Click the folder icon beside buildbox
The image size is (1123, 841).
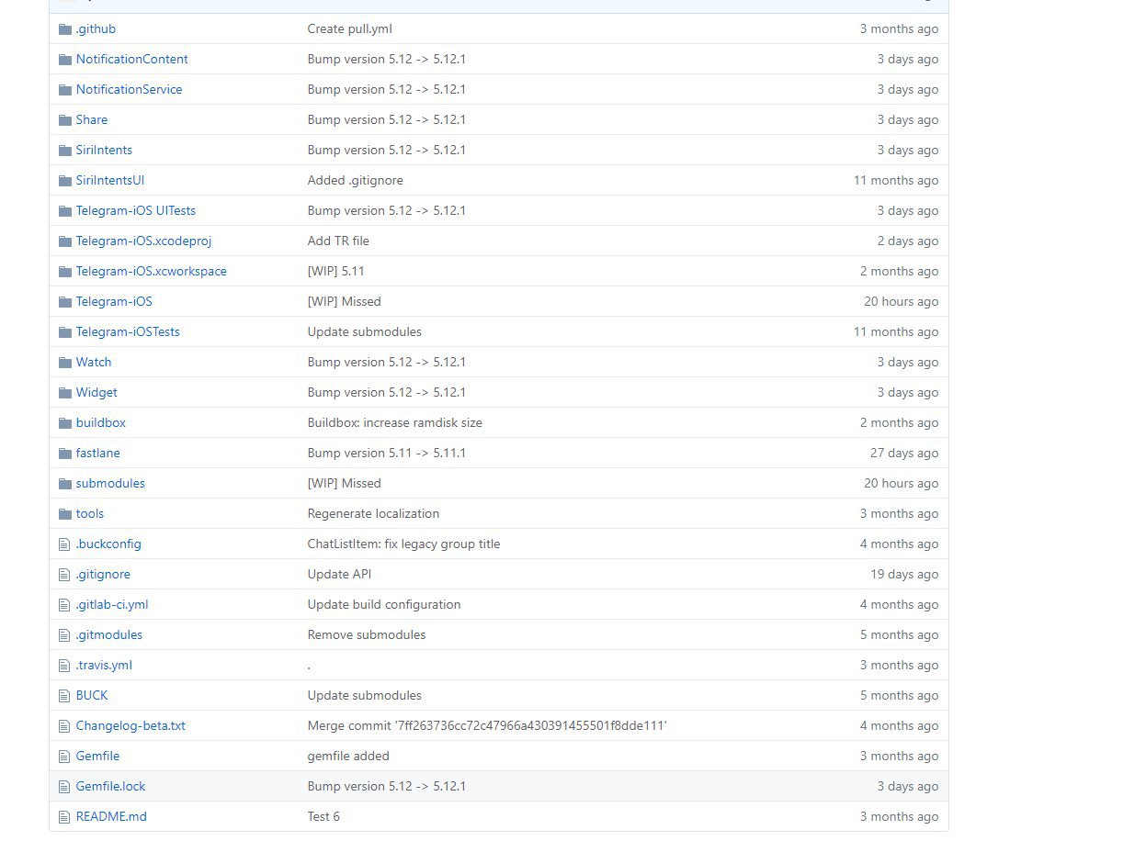pyautogui.click(x=64, y=423)
